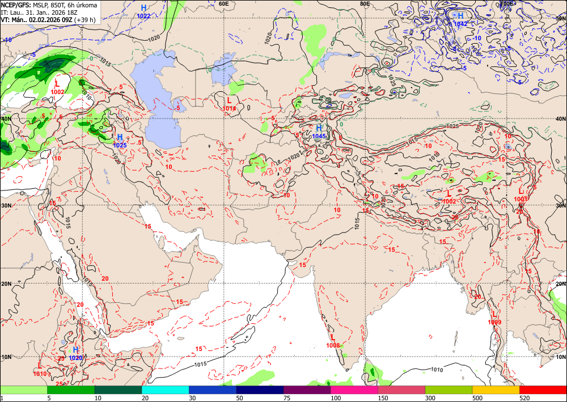567x402 pixels.
Task: Click the L 1002 low beside the Black Sea
Action: coord(57,88)
